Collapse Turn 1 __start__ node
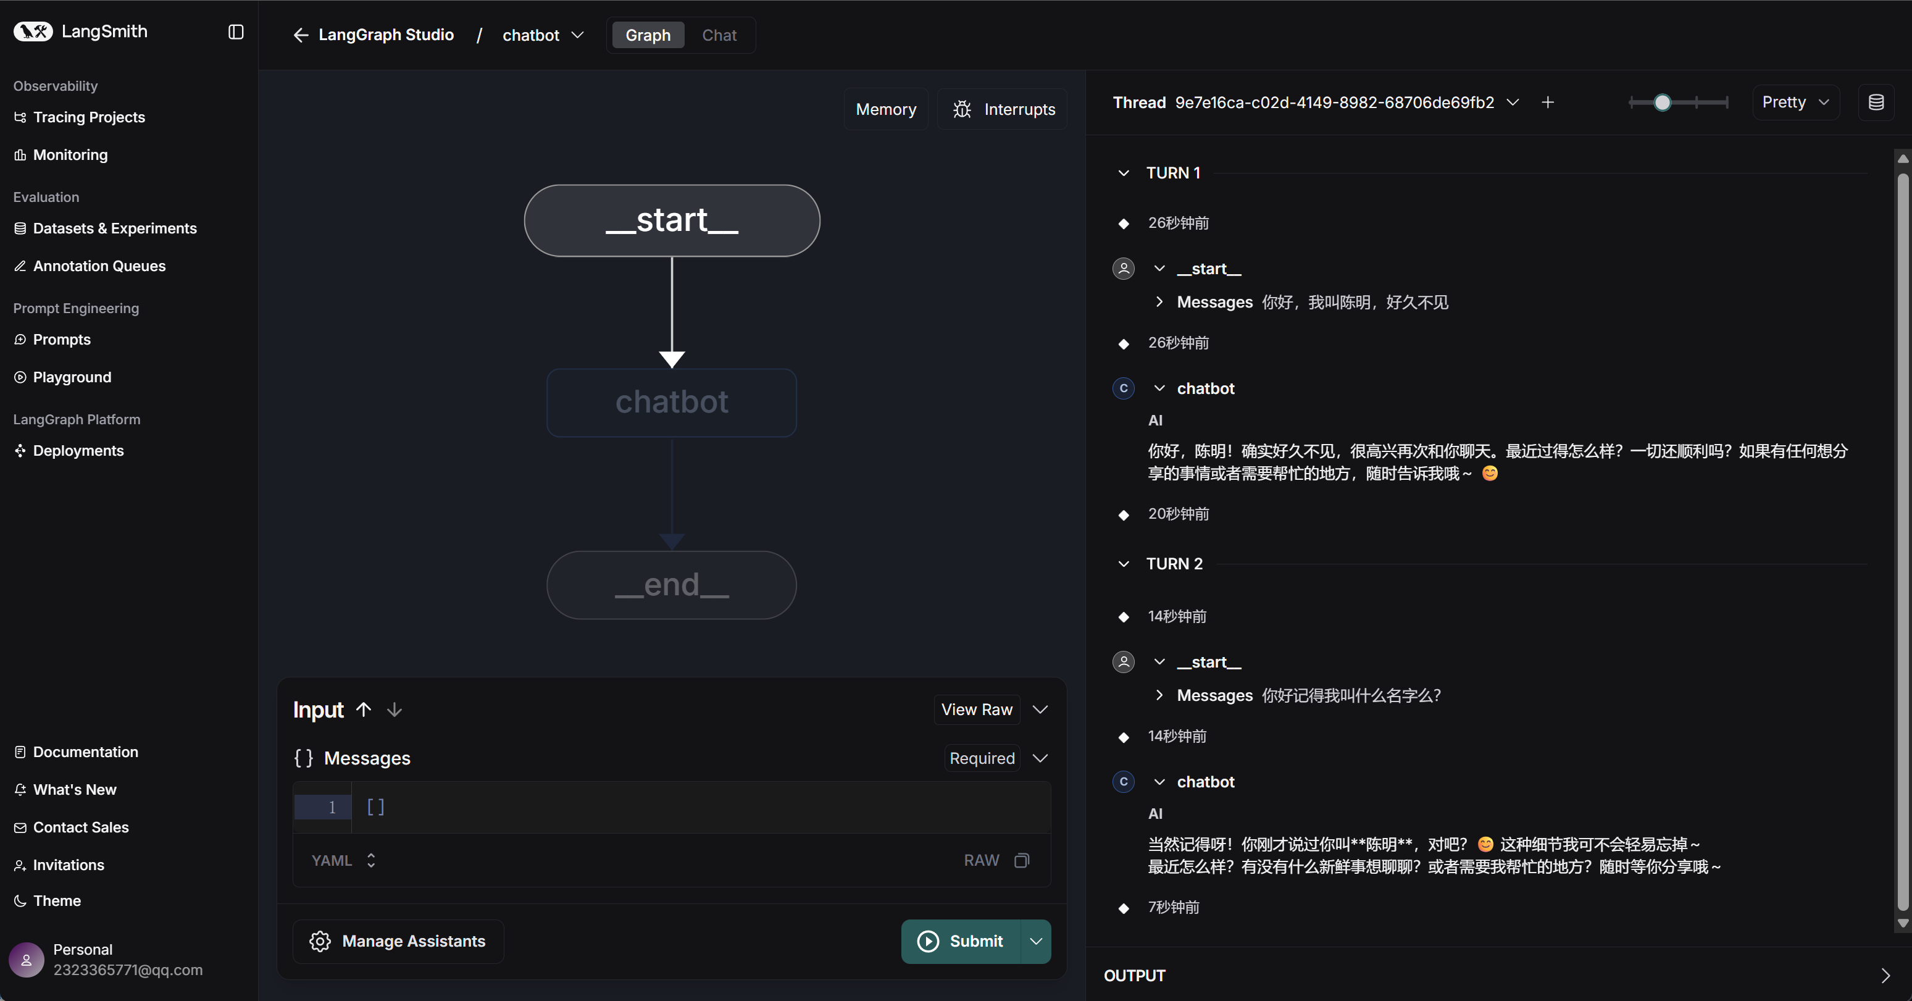The height and width of the screenshot is (1001, 1912). (1159, 268)
